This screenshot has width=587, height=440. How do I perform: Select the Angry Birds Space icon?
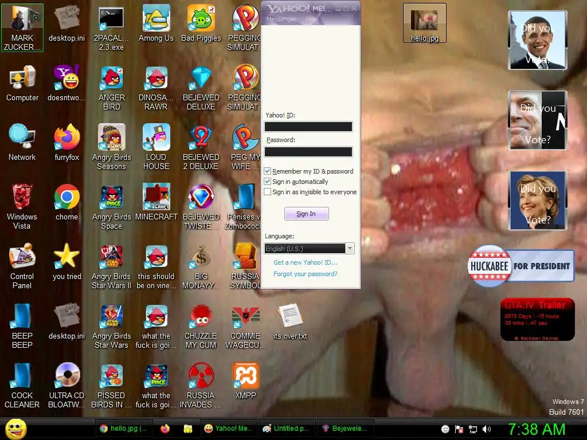coord(111,206)
